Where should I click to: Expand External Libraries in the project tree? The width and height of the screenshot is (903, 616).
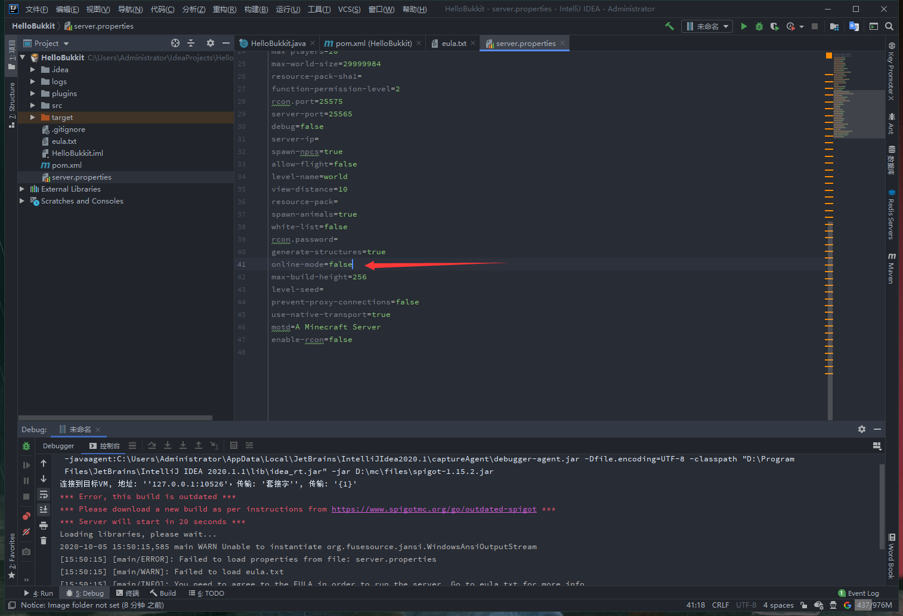pos(22,189)
